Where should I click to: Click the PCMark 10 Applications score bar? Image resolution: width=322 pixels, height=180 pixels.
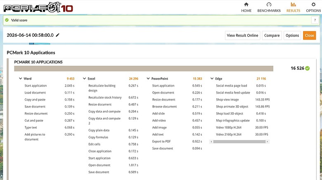click(144, 68)
